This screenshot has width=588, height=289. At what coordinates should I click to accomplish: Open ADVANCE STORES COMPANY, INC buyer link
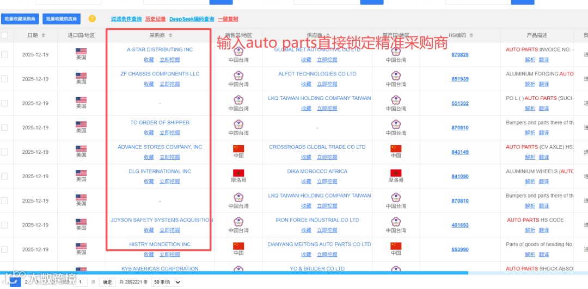tap(160, 147)
